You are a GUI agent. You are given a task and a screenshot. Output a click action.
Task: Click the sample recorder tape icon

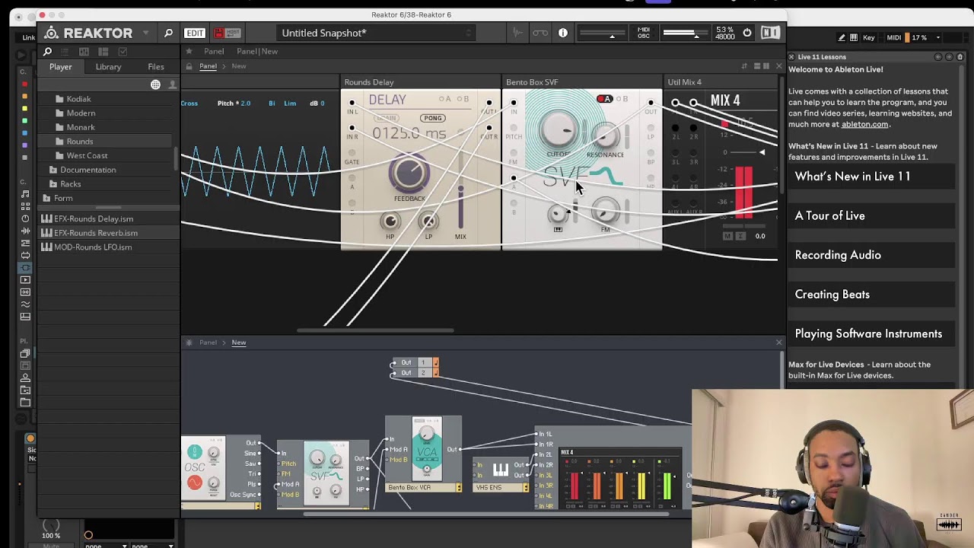[540, 33]
